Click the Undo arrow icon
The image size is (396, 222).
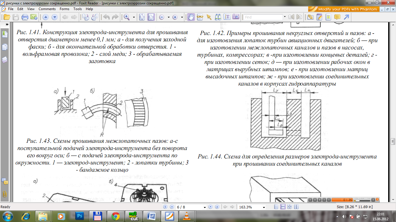click(x=106, y=17)
